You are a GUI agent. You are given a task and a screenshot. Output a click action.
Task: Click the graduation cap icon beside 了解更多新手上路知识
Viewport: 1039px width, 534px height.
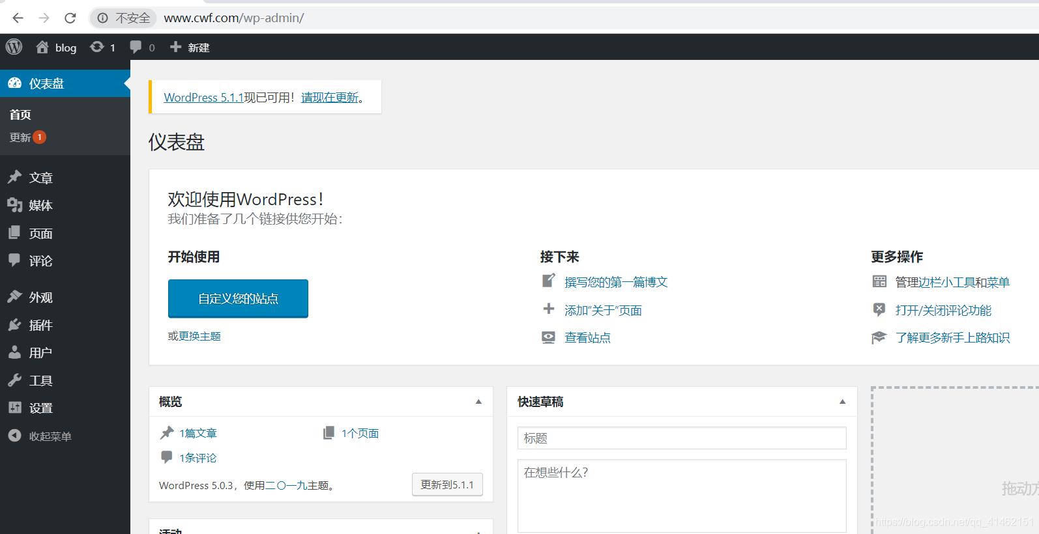(879, 337)
